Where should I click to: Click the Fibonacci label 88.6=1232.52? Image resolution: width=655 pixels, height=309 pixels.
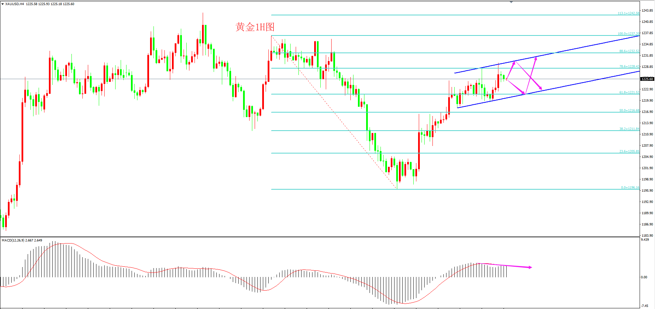[x=629, y=51]
